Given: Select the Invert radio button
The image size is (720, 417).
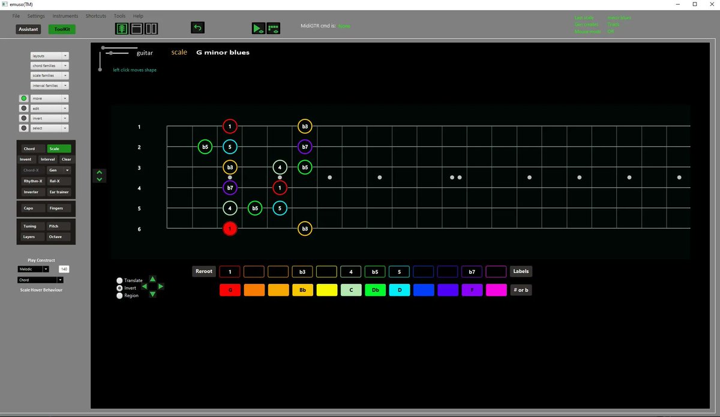Looking at the screenshot, I should (119, 288).
